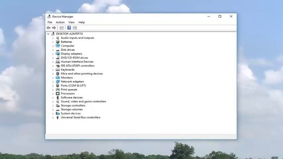Click the Sound, video and game controllers icon
283x159 pixels.
tap(57, 102)
